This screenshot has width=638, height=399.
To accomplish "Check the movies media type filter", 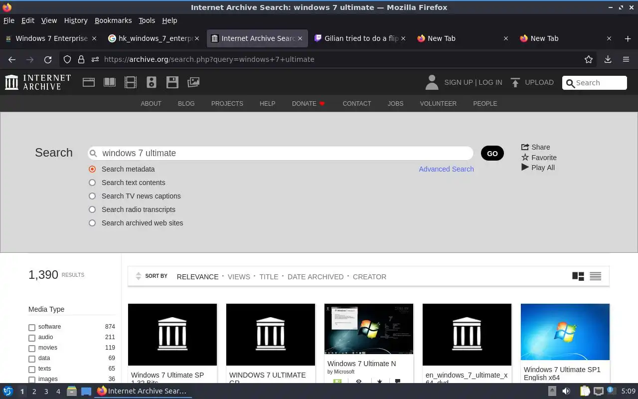I will (32, 348).
